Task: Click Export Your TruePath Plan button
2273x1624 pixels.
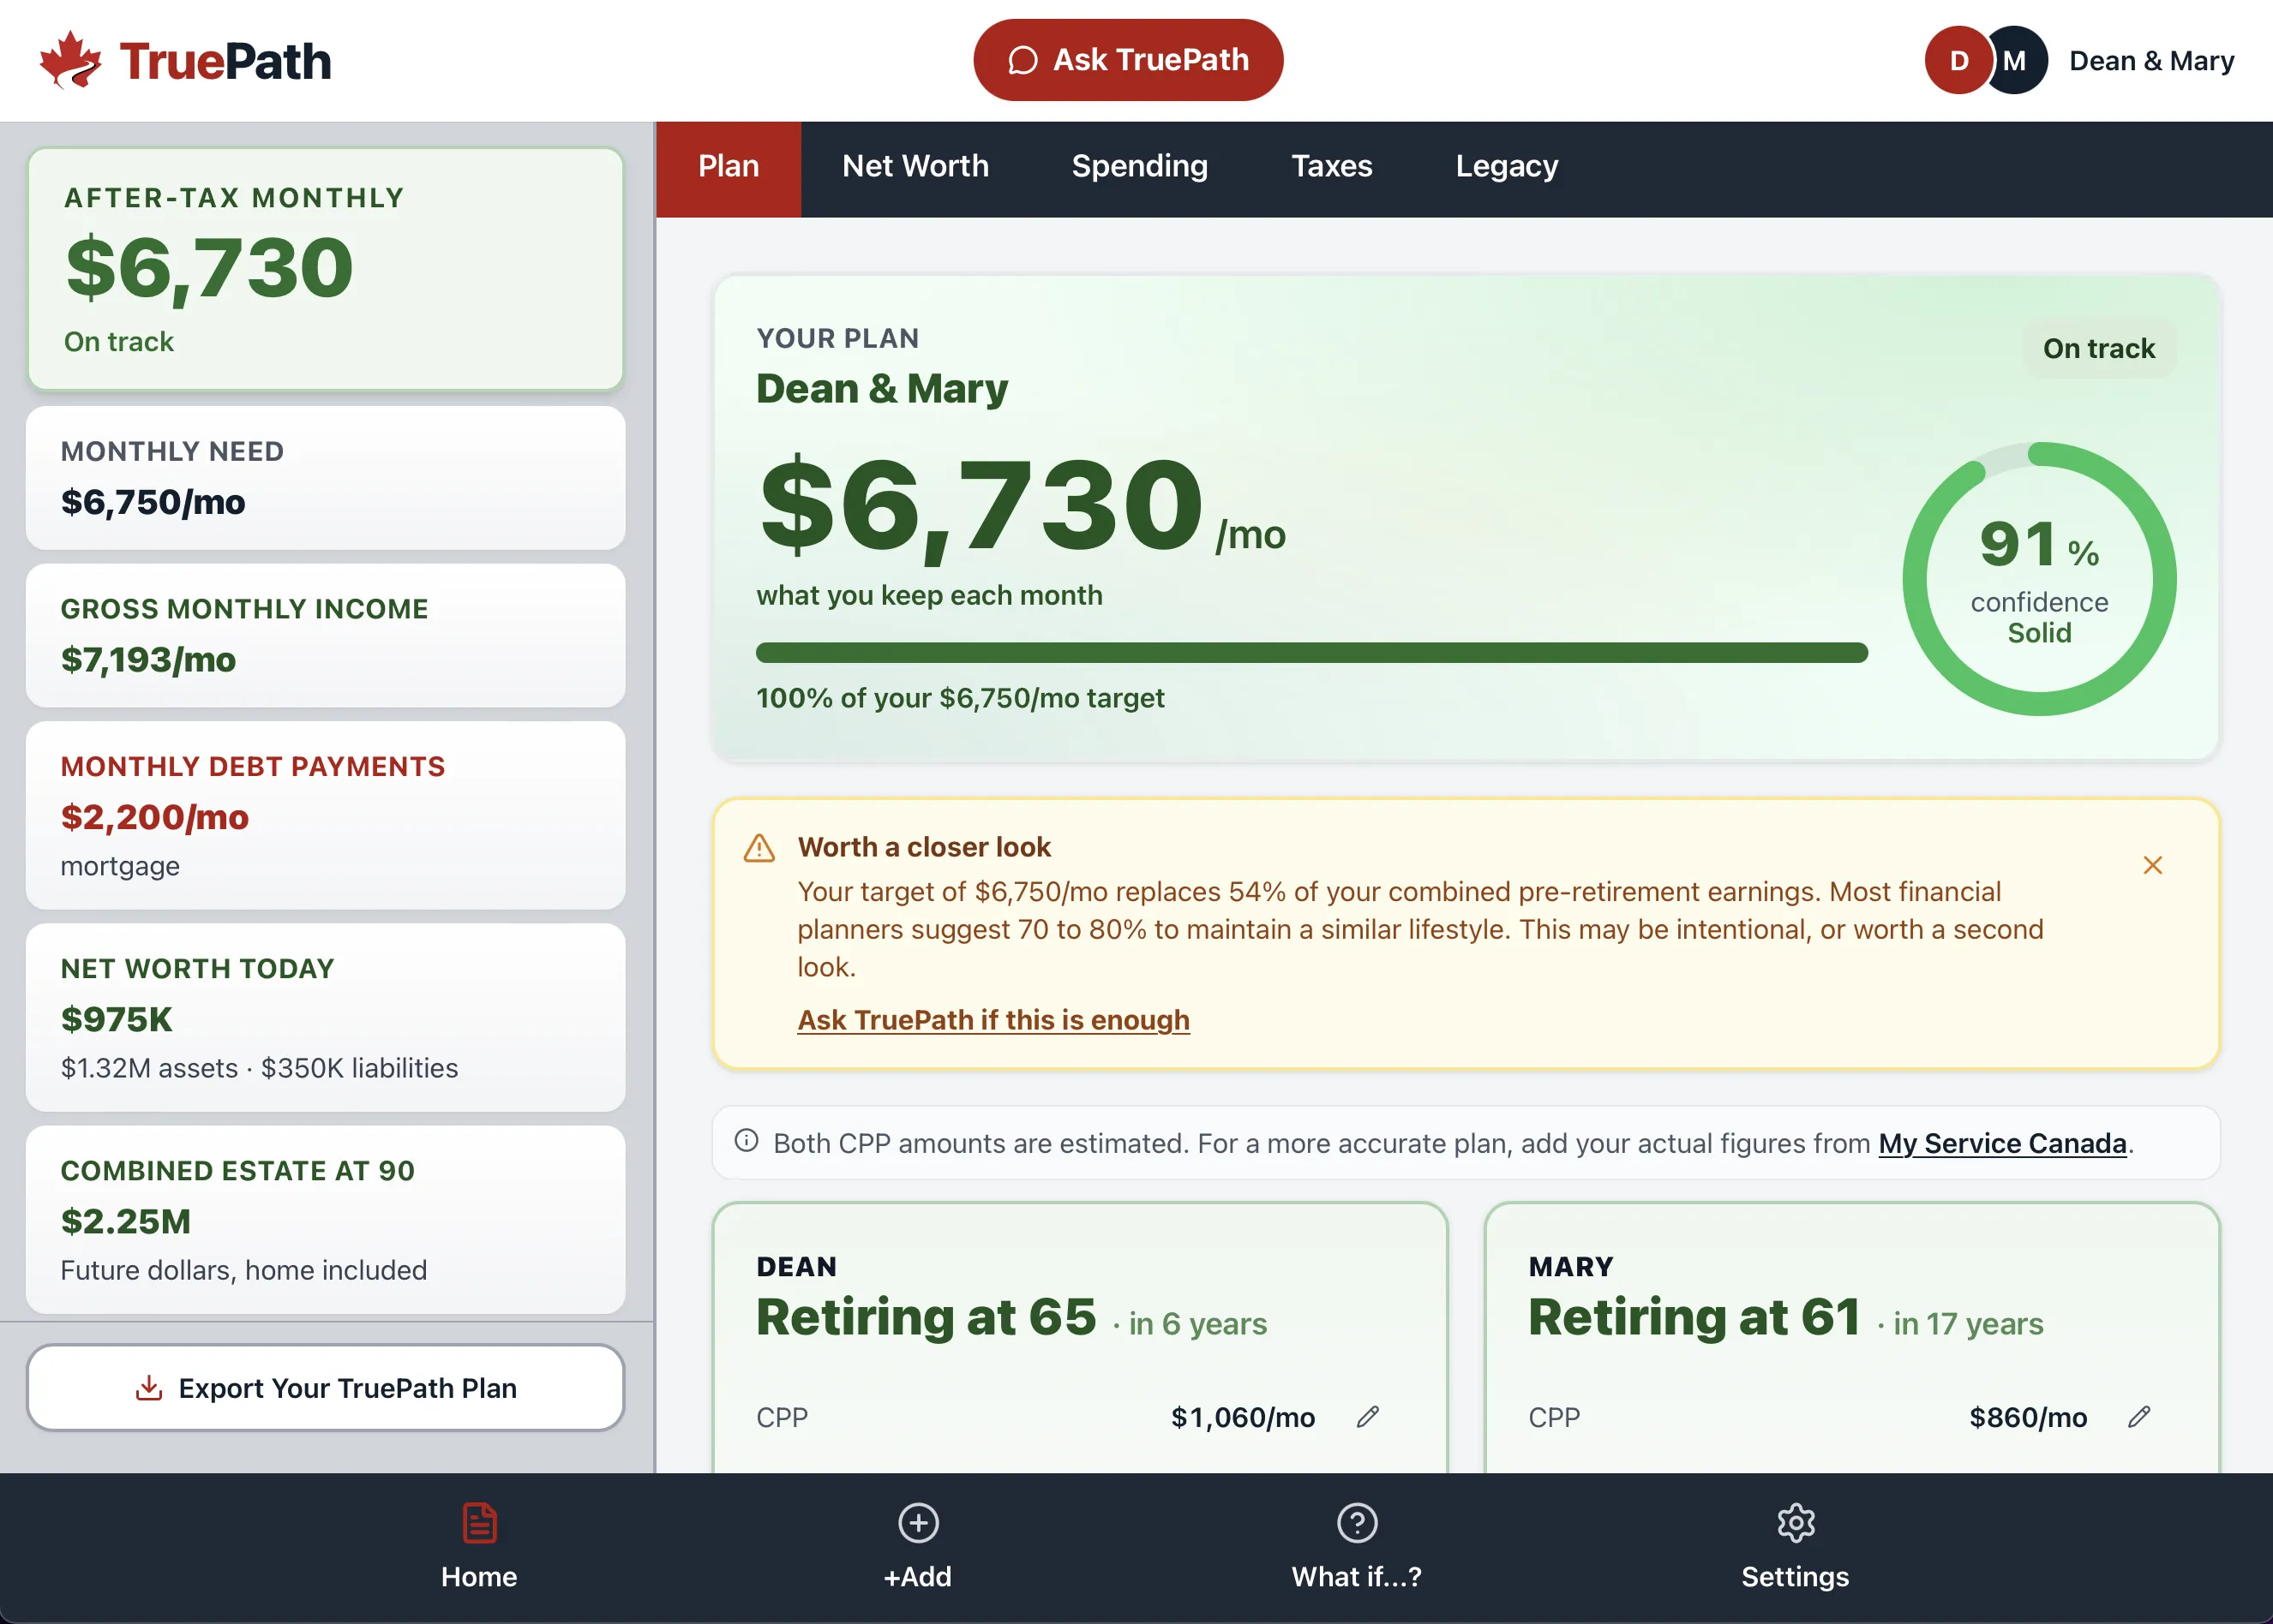Action: (x=325, y=1388)
